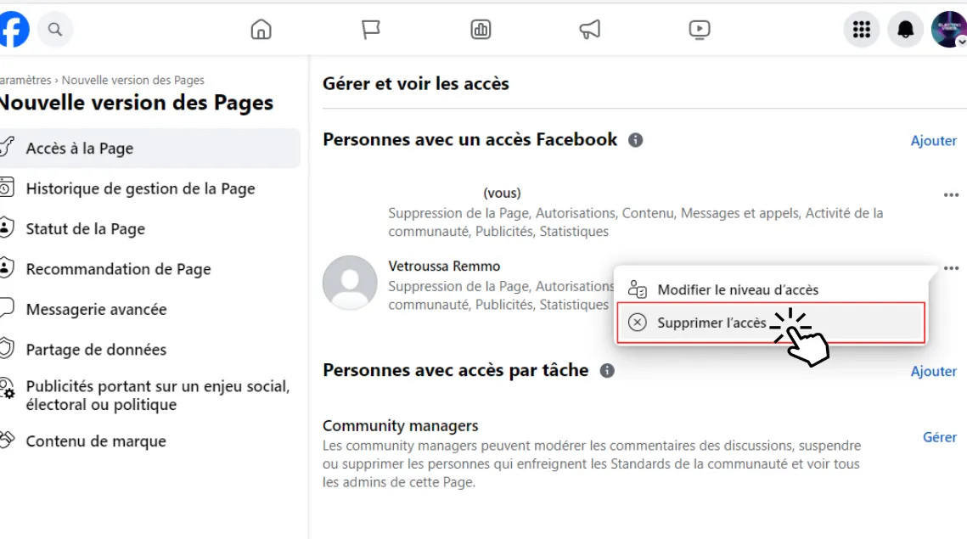The width and height of the screenshot is (967, 539).
Task: Select Accès à la Page in sidebar
Action: click(x=150, y=148)
